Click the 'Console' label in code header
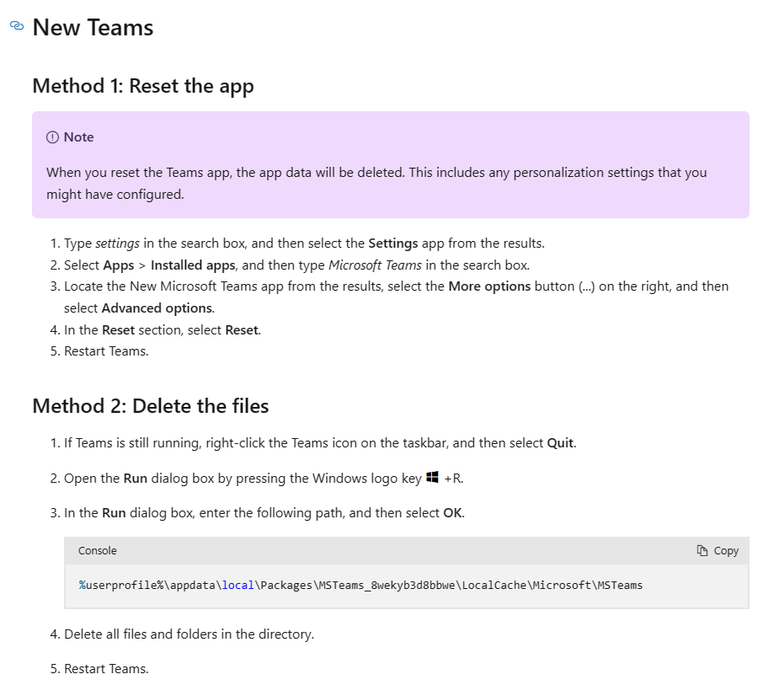 (97, 550)
